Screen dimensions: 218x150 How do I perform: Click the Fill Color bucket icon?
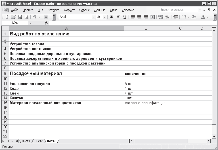pyautogui.click(x=193, y=17)
